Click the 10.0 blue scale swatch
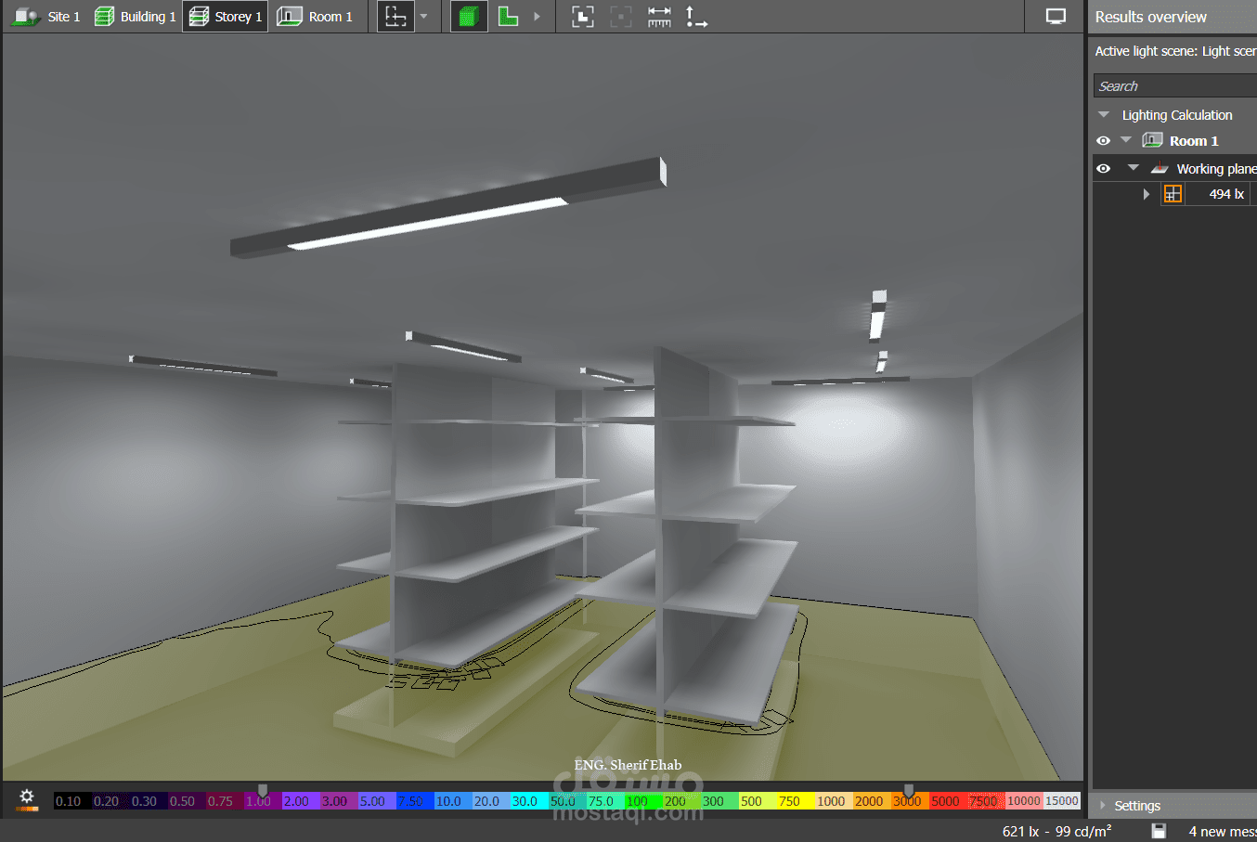Viewport: 1257px width, 842px height. click(x=452, y=801)
